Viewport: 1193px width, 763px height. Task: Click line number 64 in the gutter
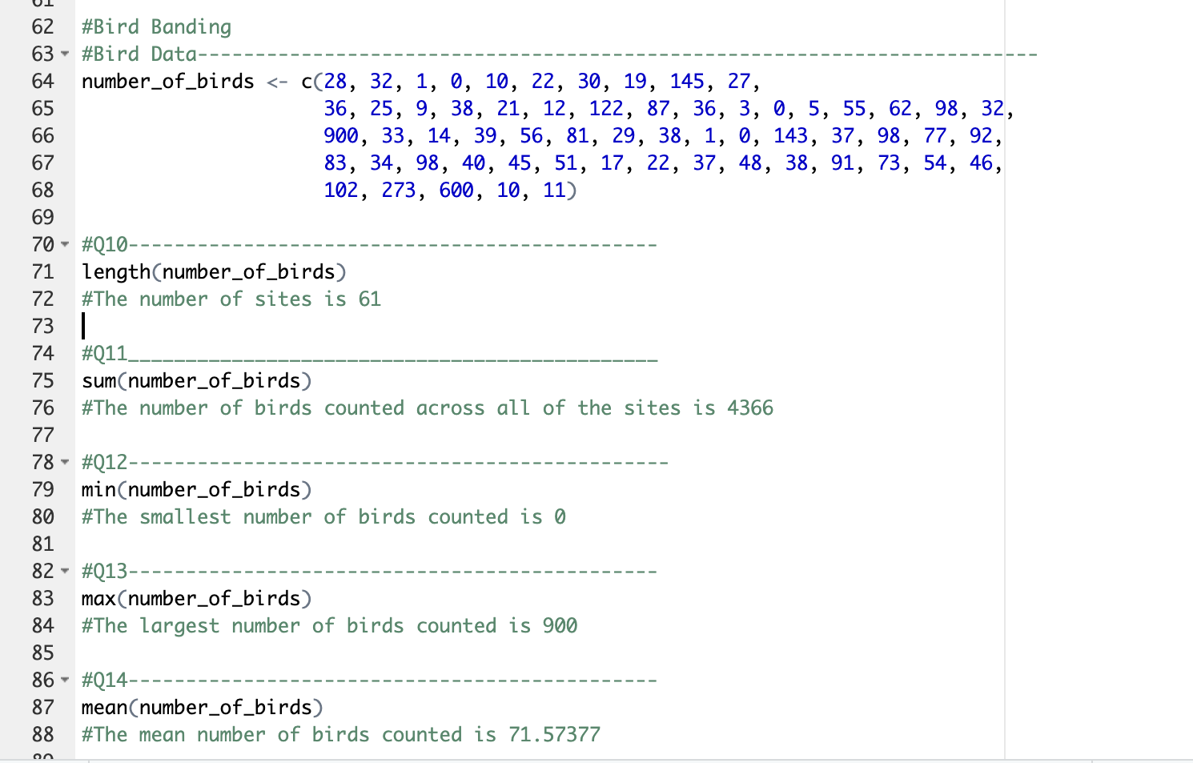point(44,81)
